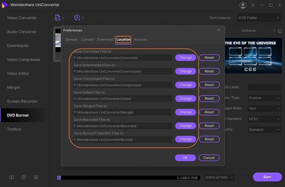Change the Burned Folder/ISO location
The height and width of the screenshot is (187, 285).
click(185, 139)
